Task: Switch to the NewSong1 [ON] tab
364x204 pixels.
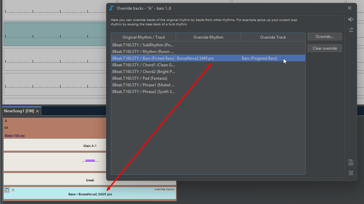Action: click(x=19, y=111)
